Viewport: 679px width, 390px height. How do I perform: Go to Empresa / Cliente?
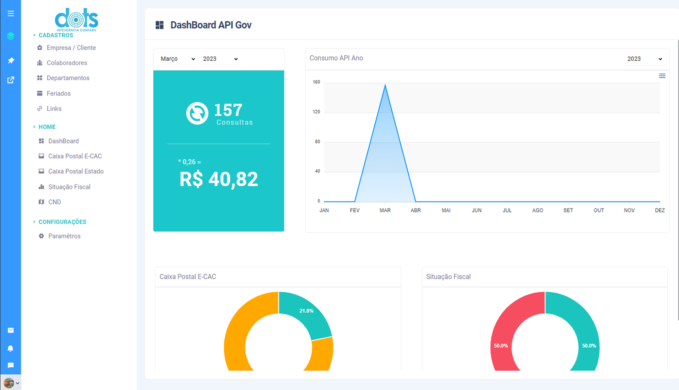click(x=71, y=48)
